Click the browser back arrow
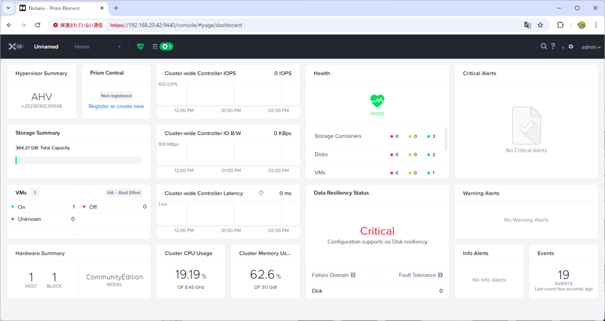Viewport: 605px width, 321px height. coord(9,25)
